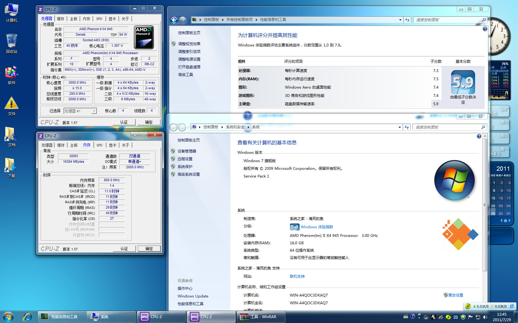Image resolution: width=518 pixels, height=323 pixels.
Task: Click the 360 icon on the floating speed bar
Action: coord(468,306)
